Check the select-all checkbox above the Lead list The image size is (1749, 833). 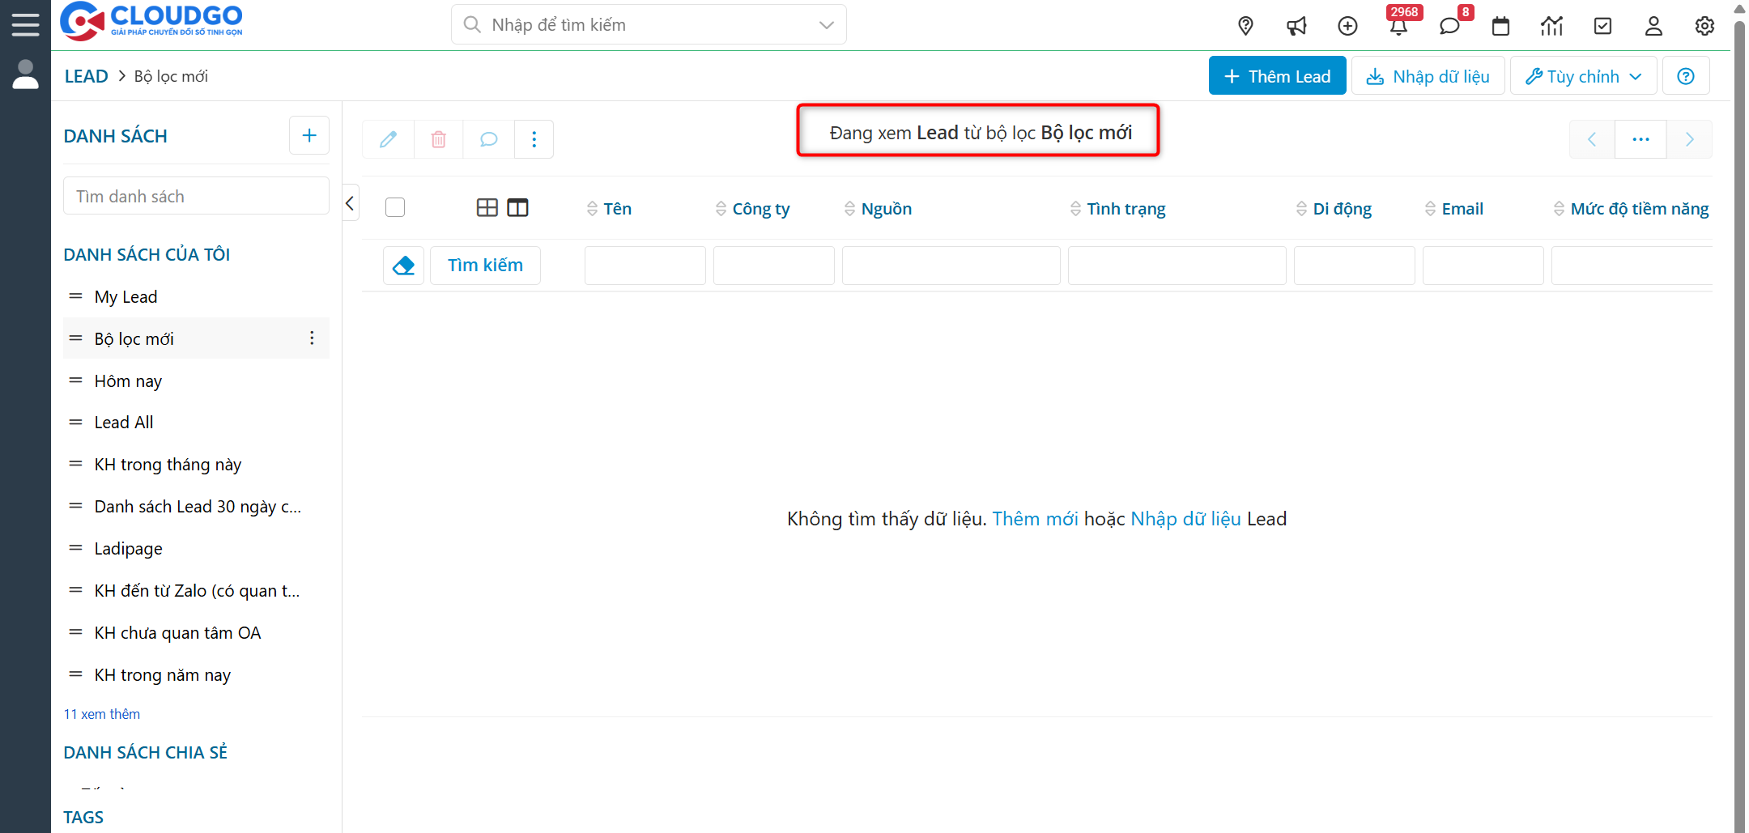395,206
